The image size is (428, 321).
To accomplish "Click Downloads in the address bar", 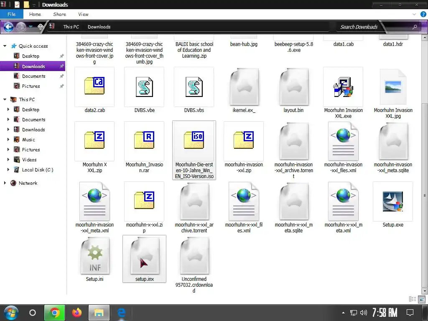I will pos(99,27).
